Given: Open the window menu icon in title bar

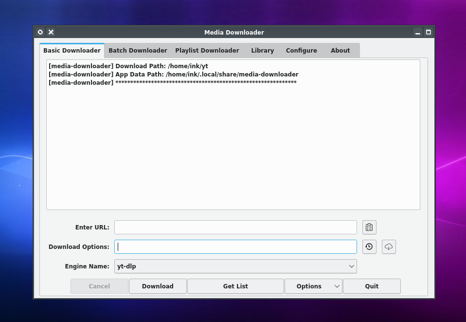Looking at the screenshot, I should coord(40,32).
